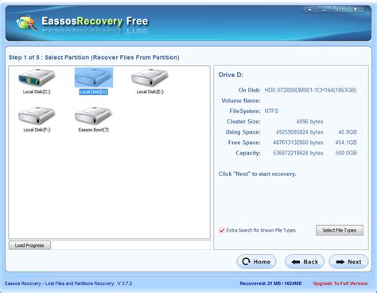Viewport: 377px width, 293px height.
Task: Click the 454.1GB free space value
Action: [x=346, y=143]
